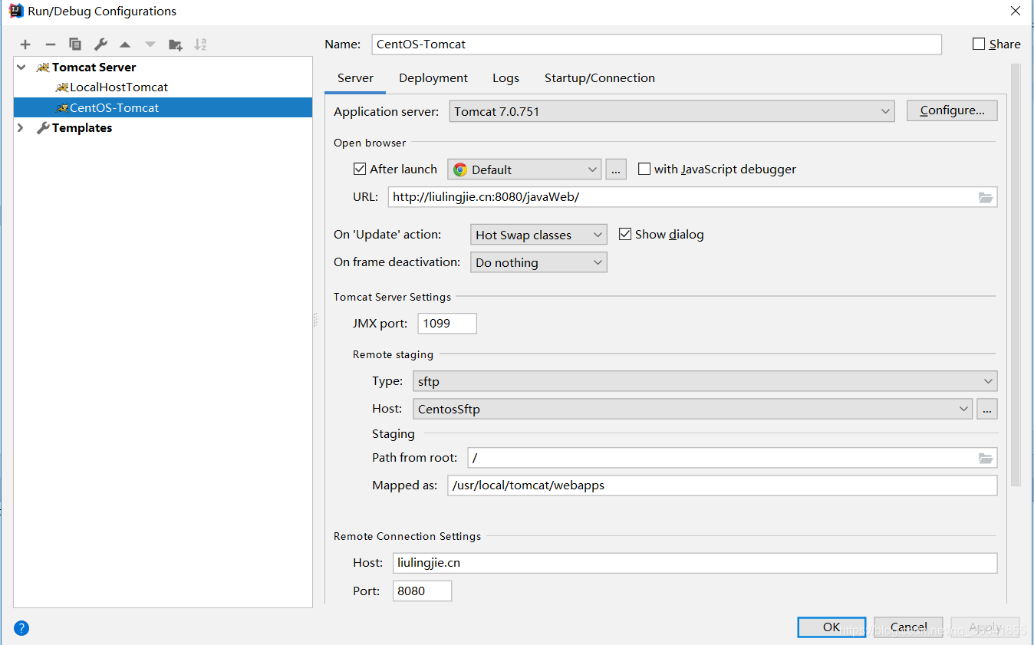Screen dimensions: 1034x645
Task: Enable with JavaScript debugger checkbox
Action: click(x=644, y=169)
